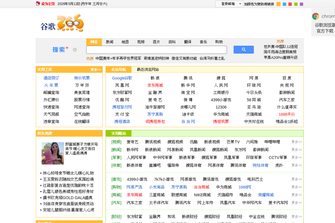Click the 谷歌 265 site logo
The height and width of the screenshot is (223, 335).
coord(62,23)
